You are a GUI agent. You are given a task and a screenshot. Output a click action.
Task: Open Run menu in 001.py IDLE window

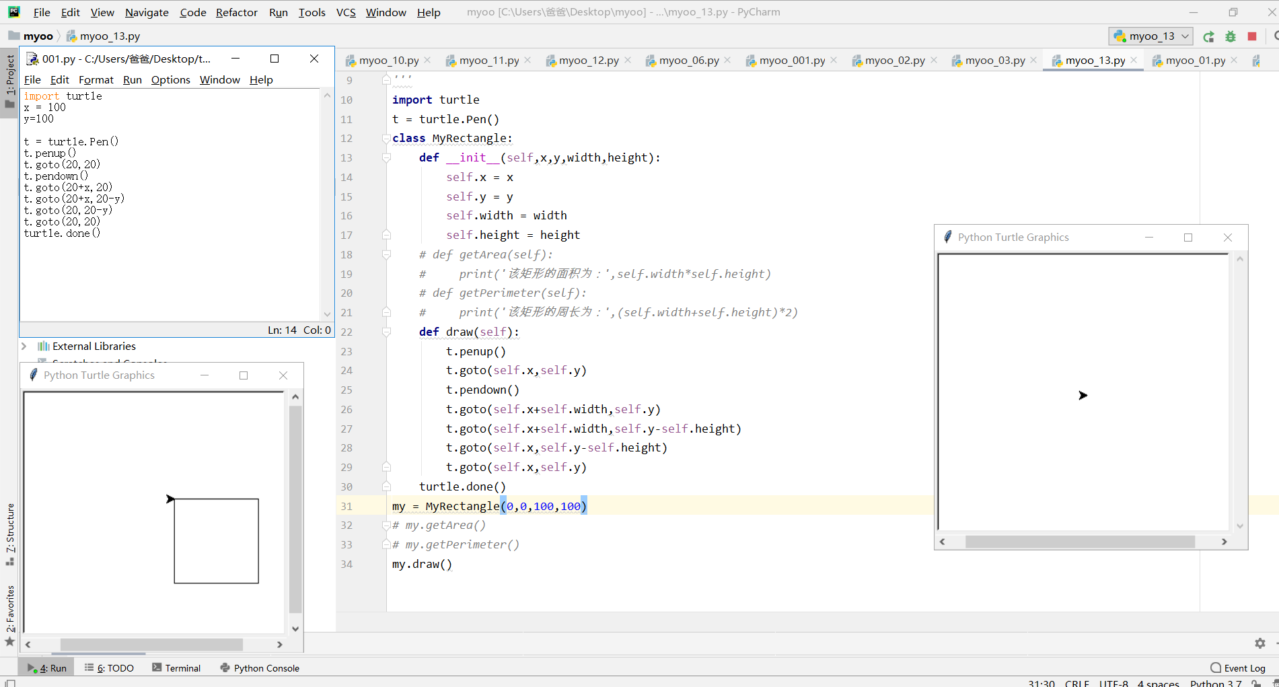pyautogui.click(x=133, y=79)
